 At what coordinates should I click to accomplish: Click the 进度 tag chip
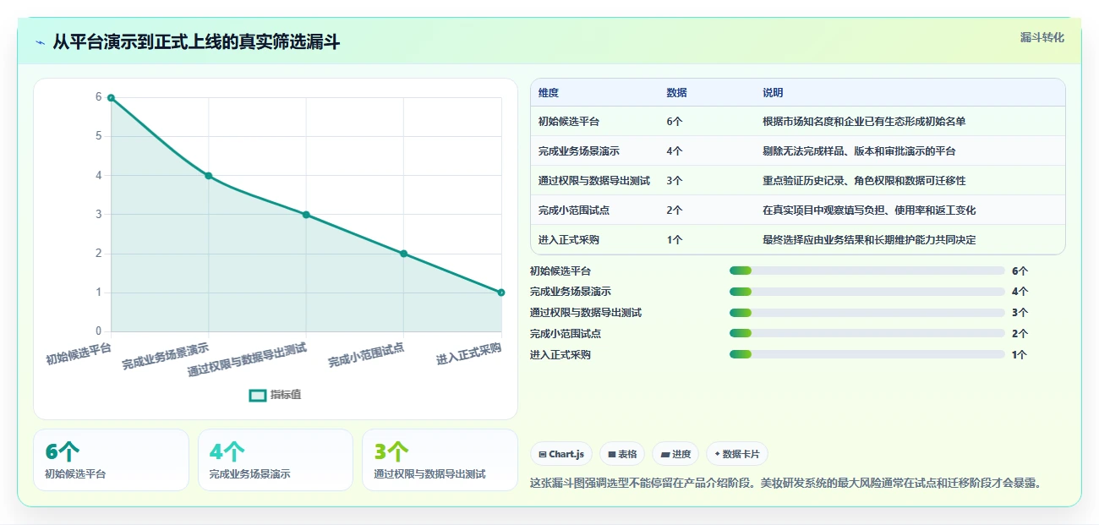pos(675,454)
